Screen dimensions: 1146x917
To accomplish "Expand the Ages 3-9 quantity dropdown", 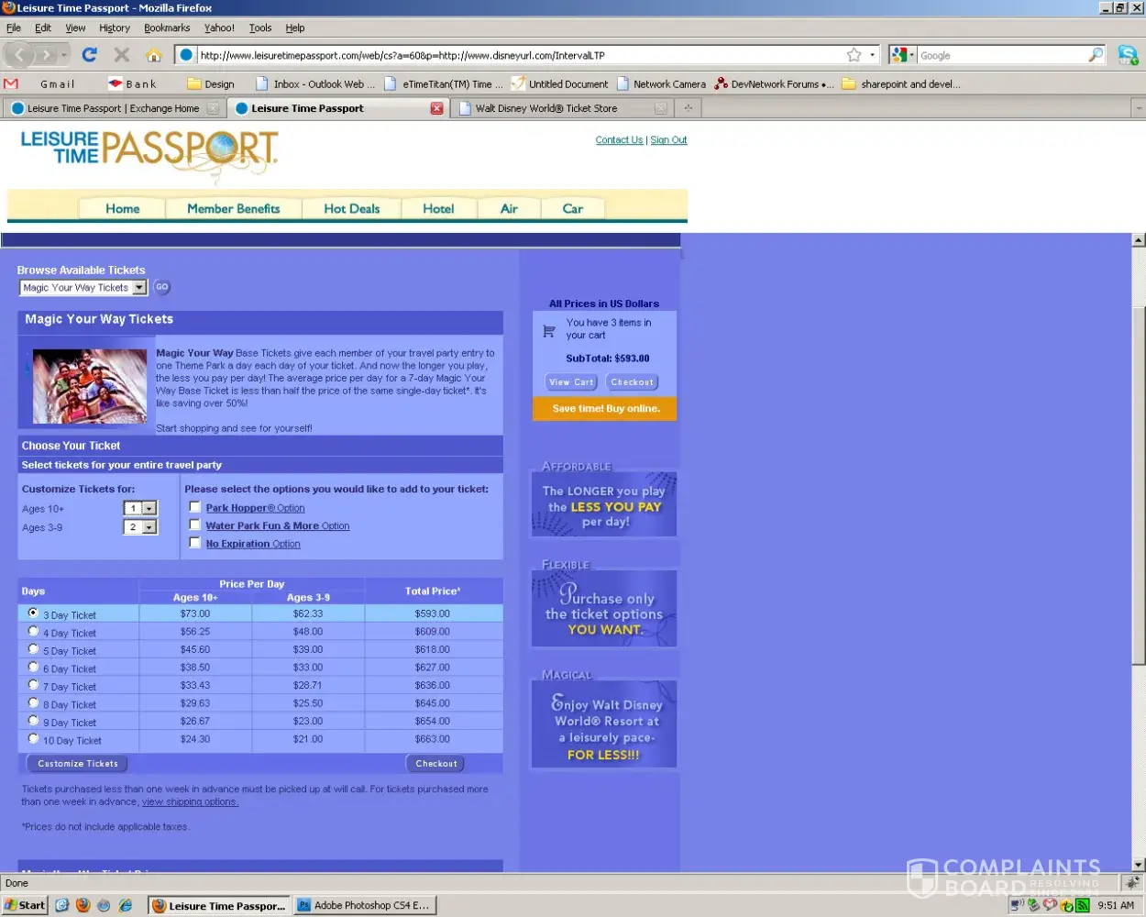I will 149,527.
